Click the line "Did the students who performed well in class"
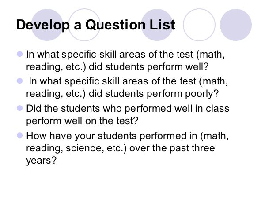 (128, 108)
